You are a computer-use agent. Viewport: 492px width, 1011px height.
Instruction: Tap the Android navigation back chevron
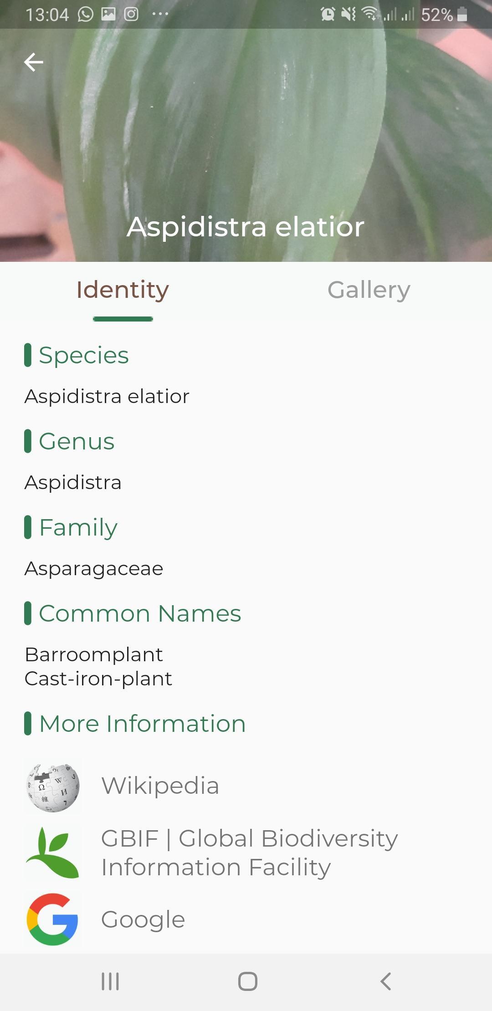(x=385, y=981)
